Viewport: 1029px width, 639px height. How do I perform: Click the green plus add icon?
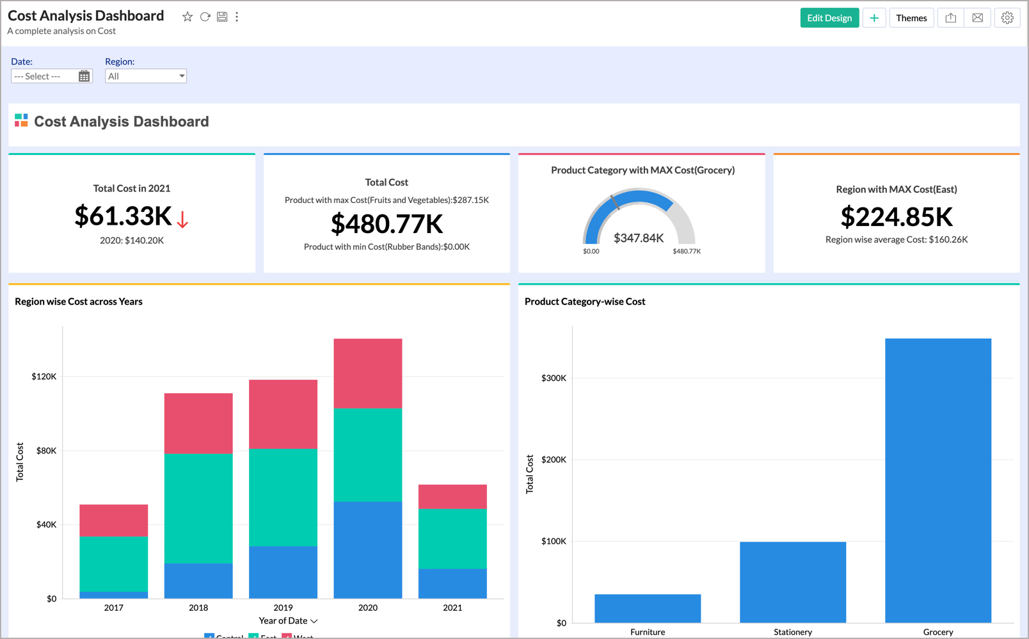tap(873, 18)
